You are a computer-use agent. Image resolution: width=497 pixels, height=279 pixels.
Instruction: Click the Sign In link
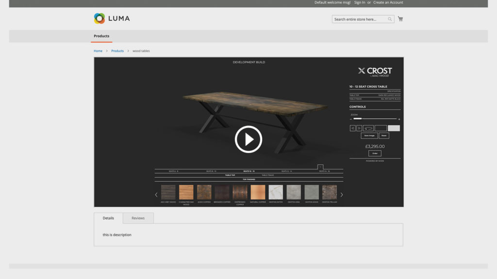(x=360, y=2)
